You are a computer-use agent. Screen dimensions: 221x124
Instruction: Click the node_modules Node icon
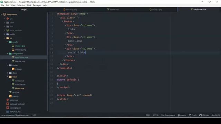(x=8, y=30)
